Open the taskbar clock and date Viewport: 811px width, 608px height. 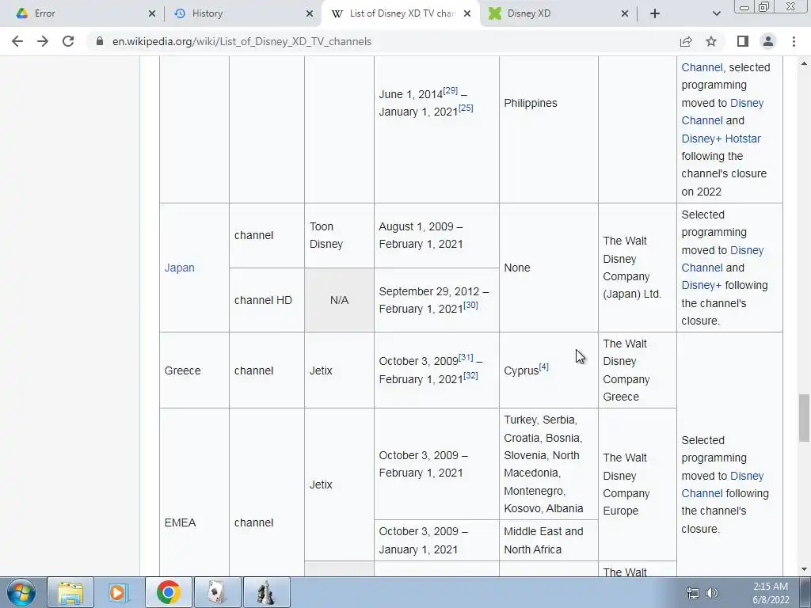[771, 593]
